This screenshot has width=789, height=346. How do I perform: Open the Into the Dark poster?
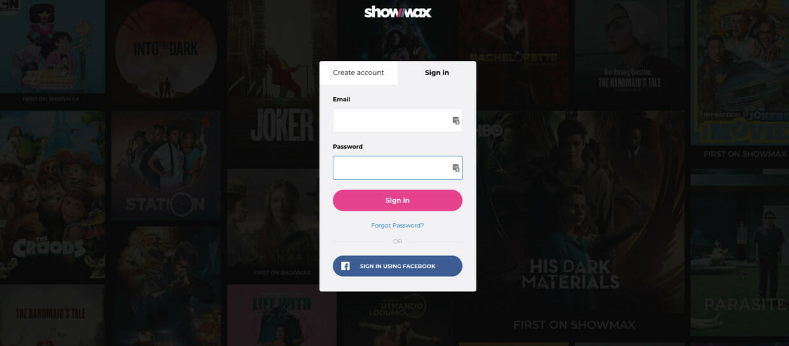click(165, 52)
